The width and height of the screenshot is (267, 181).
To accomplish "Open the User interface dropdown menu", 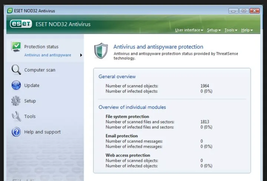I will coord(189,30).
